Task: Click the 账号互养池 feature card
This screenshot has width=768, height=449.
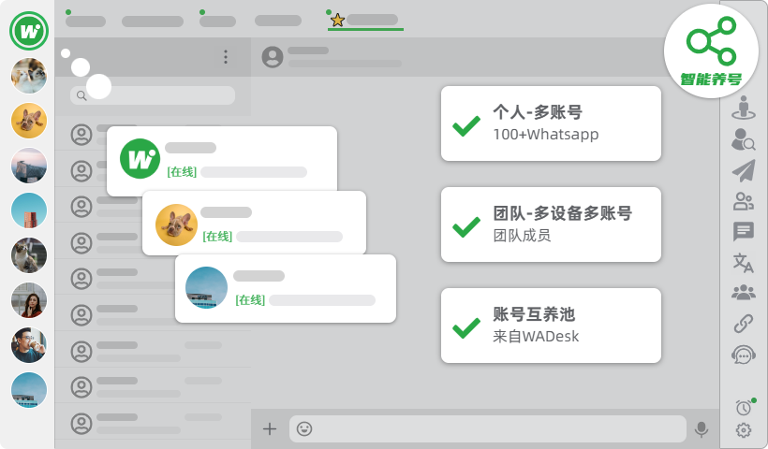Action: [x=551, y=326]
